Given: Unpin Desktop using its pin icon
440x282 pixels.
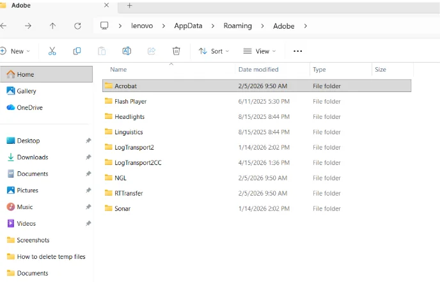Looking at the screenshot, I should (88, 140).
